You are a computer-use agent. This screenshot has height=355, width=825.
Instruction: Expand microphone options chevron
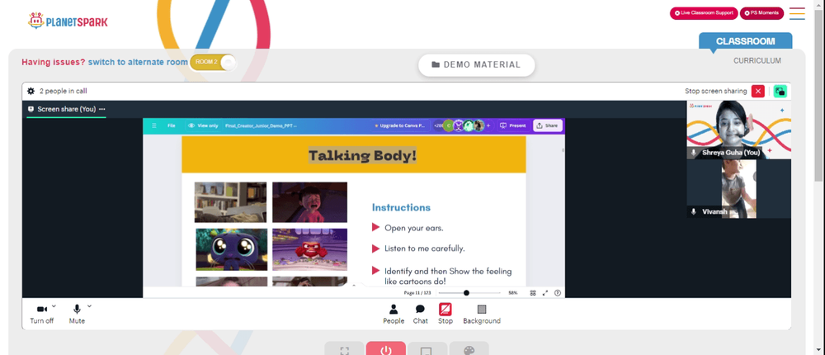click(89, 306)
